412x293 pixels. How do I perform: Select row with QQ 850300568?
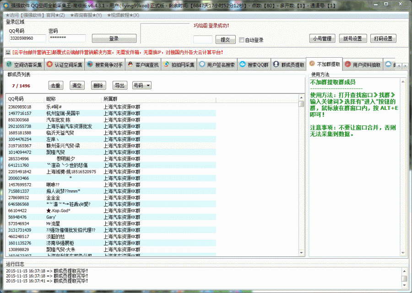click(111, 120)
